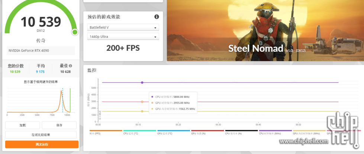This screenshot has width=364, height=154.
Task: Click the purple CPU clock data point
Action: pyautogui.click(x=142, y=83)
